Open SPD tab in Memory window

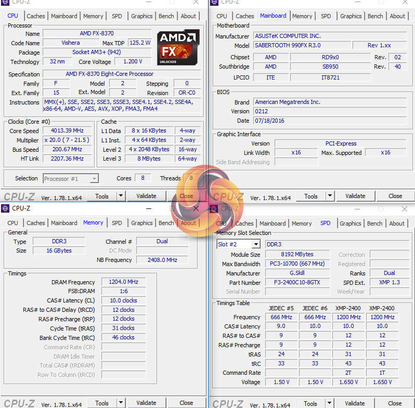point(117,223)
